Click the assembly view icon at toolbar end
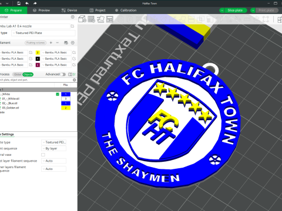 [280, 19]
